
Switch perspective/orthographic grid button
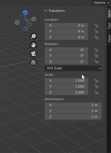(33, 62)
